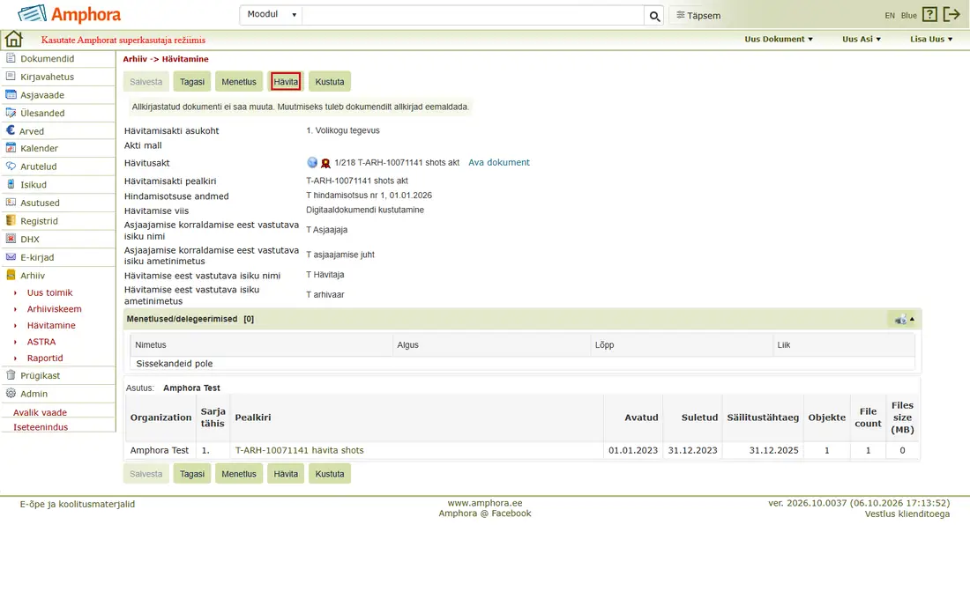Open Täpsem advanced search options
This screenshot has width=970, height=606.
pos(698,16)
